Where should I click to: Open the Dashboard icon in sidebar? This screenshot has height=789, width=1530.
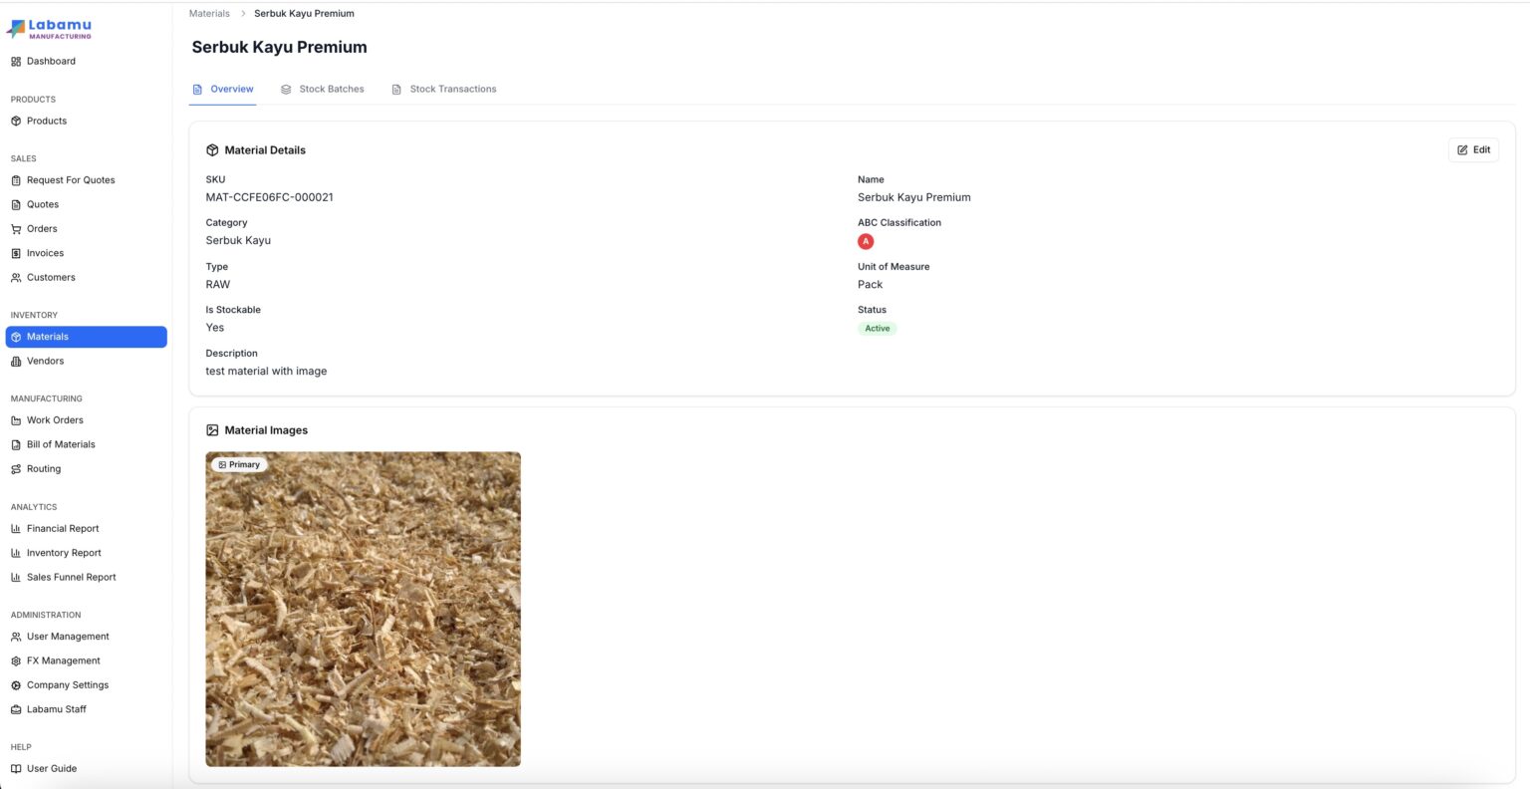(16, 62)
